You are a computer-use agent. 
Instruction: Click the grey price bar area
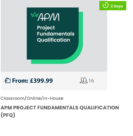(54, 81)
